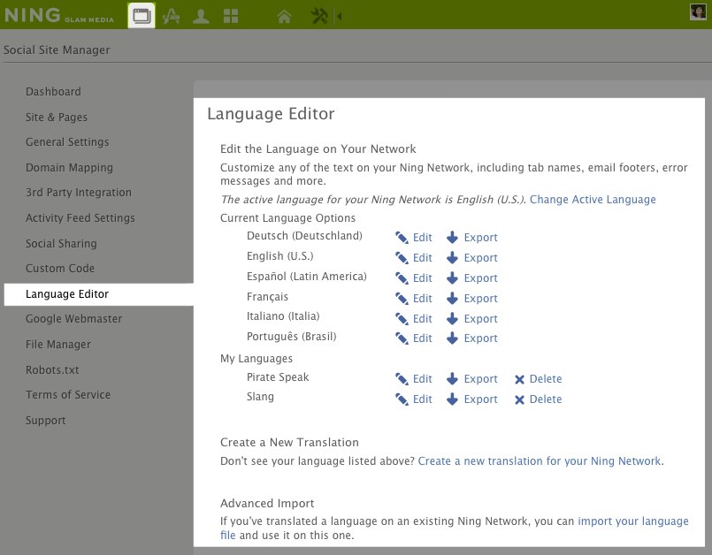Viewport: 712px width, 555px height.
Task: Click the import your language file link
Action: coord(632,521)
